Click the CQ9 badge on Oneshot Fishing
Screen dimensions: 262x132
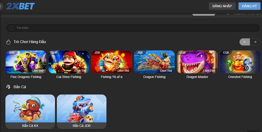226,53
